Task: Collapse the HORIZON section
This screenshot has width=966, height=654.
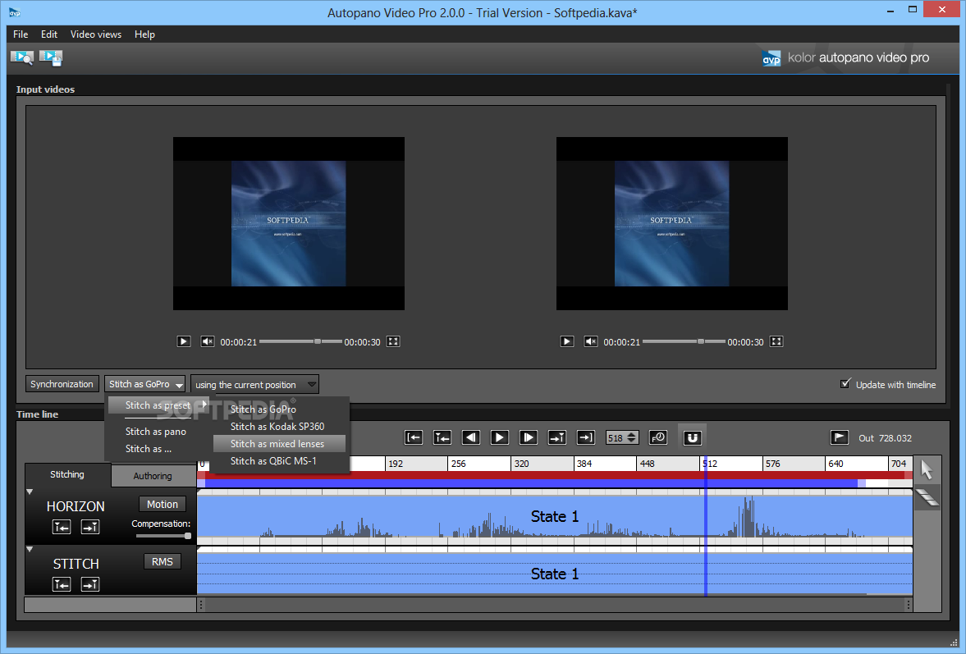Action: [x=30, y=492]
